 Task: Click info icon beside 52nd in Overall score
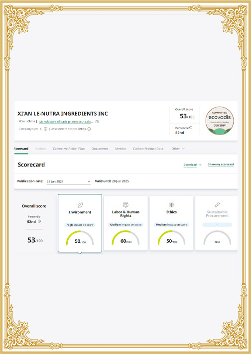pos(39,221)
